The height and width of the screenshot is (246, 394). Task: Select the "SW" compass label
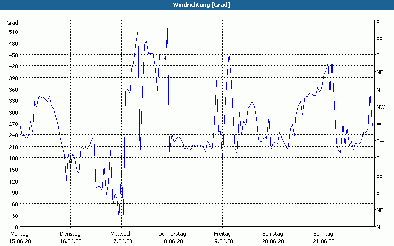tap(380, 141)
